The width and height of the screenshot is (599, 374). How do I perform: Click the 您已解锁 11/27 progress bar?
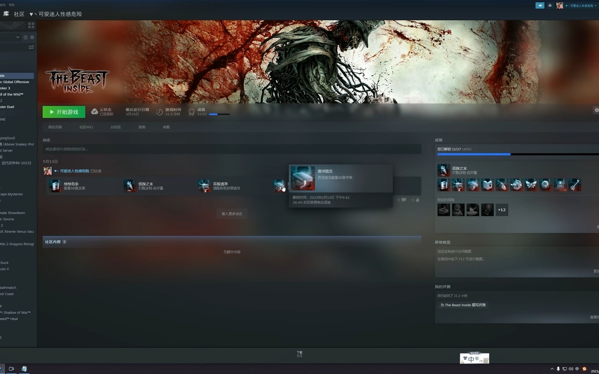tap(518, 154)
